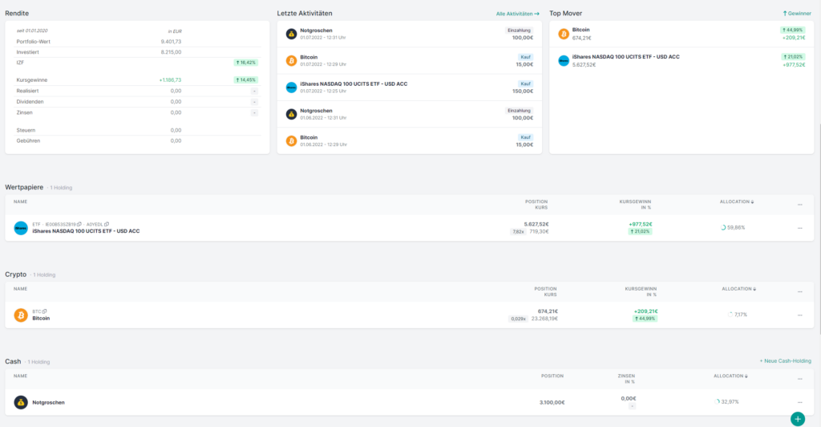Click Gebühren row in Rendite

click(137, 140)
